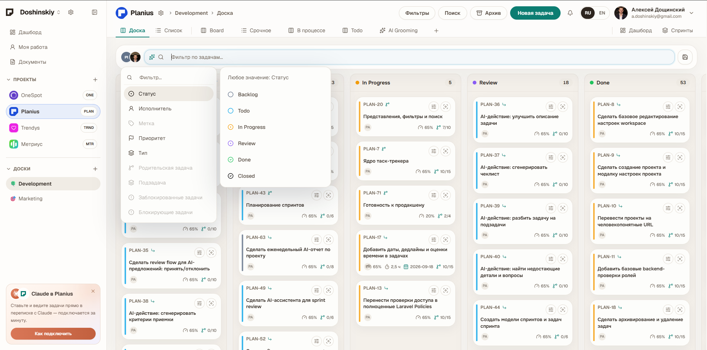The image size is (707, 350).
Task: Open settings icon on PLAN-43 card
Action: (317, 195)
